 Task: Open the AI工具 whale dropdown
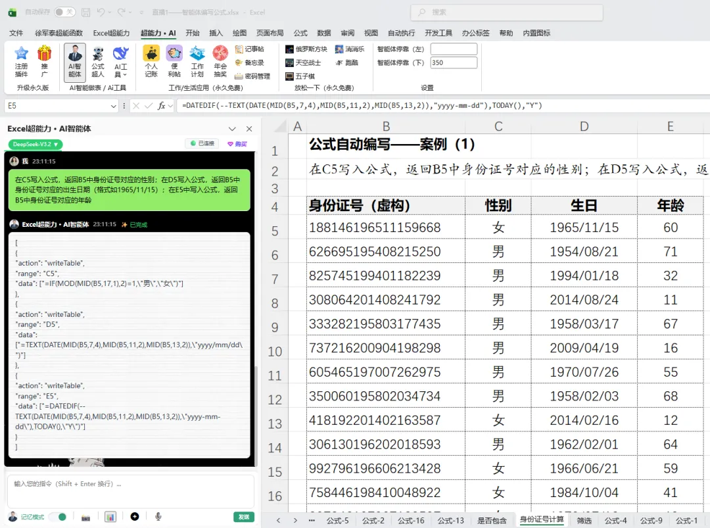(120, 61)
